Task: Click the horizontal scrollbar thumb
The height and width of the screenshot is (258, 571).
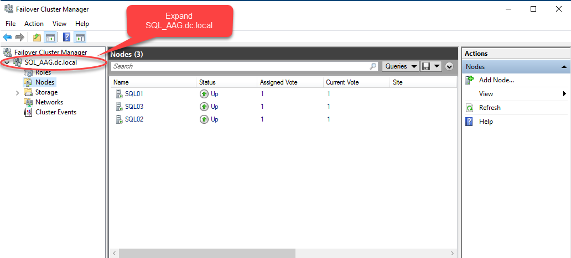Action: pyautogui.click(x=207, y=253)
